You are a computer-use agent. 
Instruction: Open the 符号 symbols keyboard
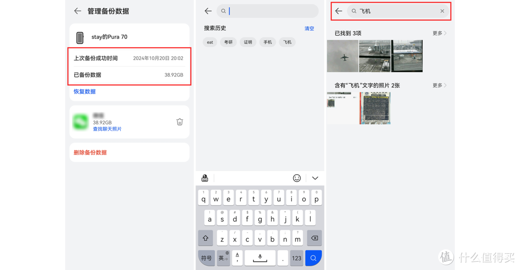tap(206, 258)
